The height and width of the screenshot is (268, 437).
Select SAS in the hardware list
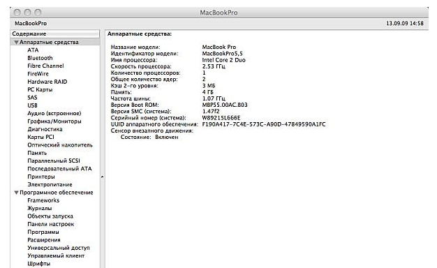tap(32, 98)
